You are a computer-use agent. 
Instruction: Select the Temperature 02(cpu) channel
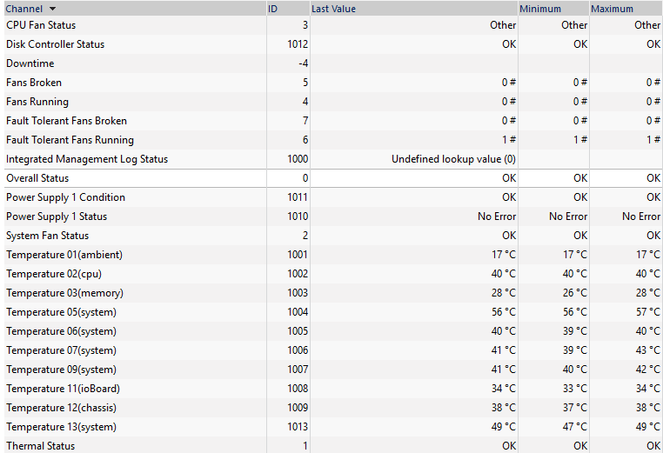(333, 274)
